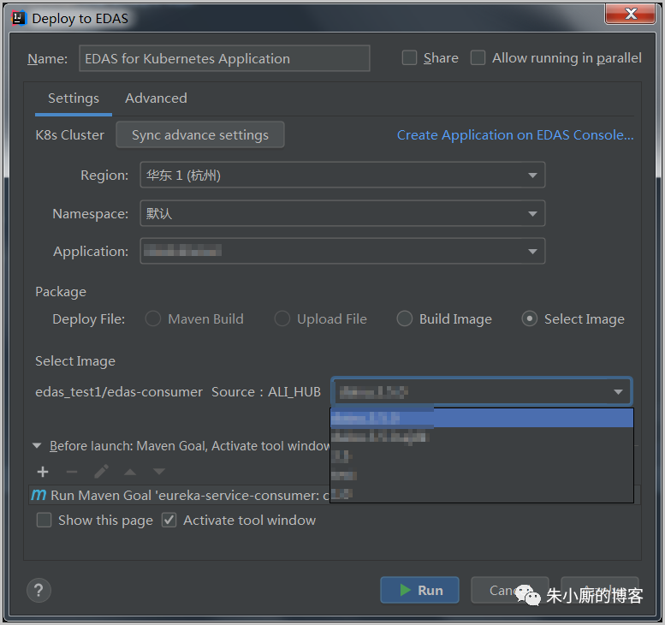
Task: Pick the third image version option
Action: point(482,456)
